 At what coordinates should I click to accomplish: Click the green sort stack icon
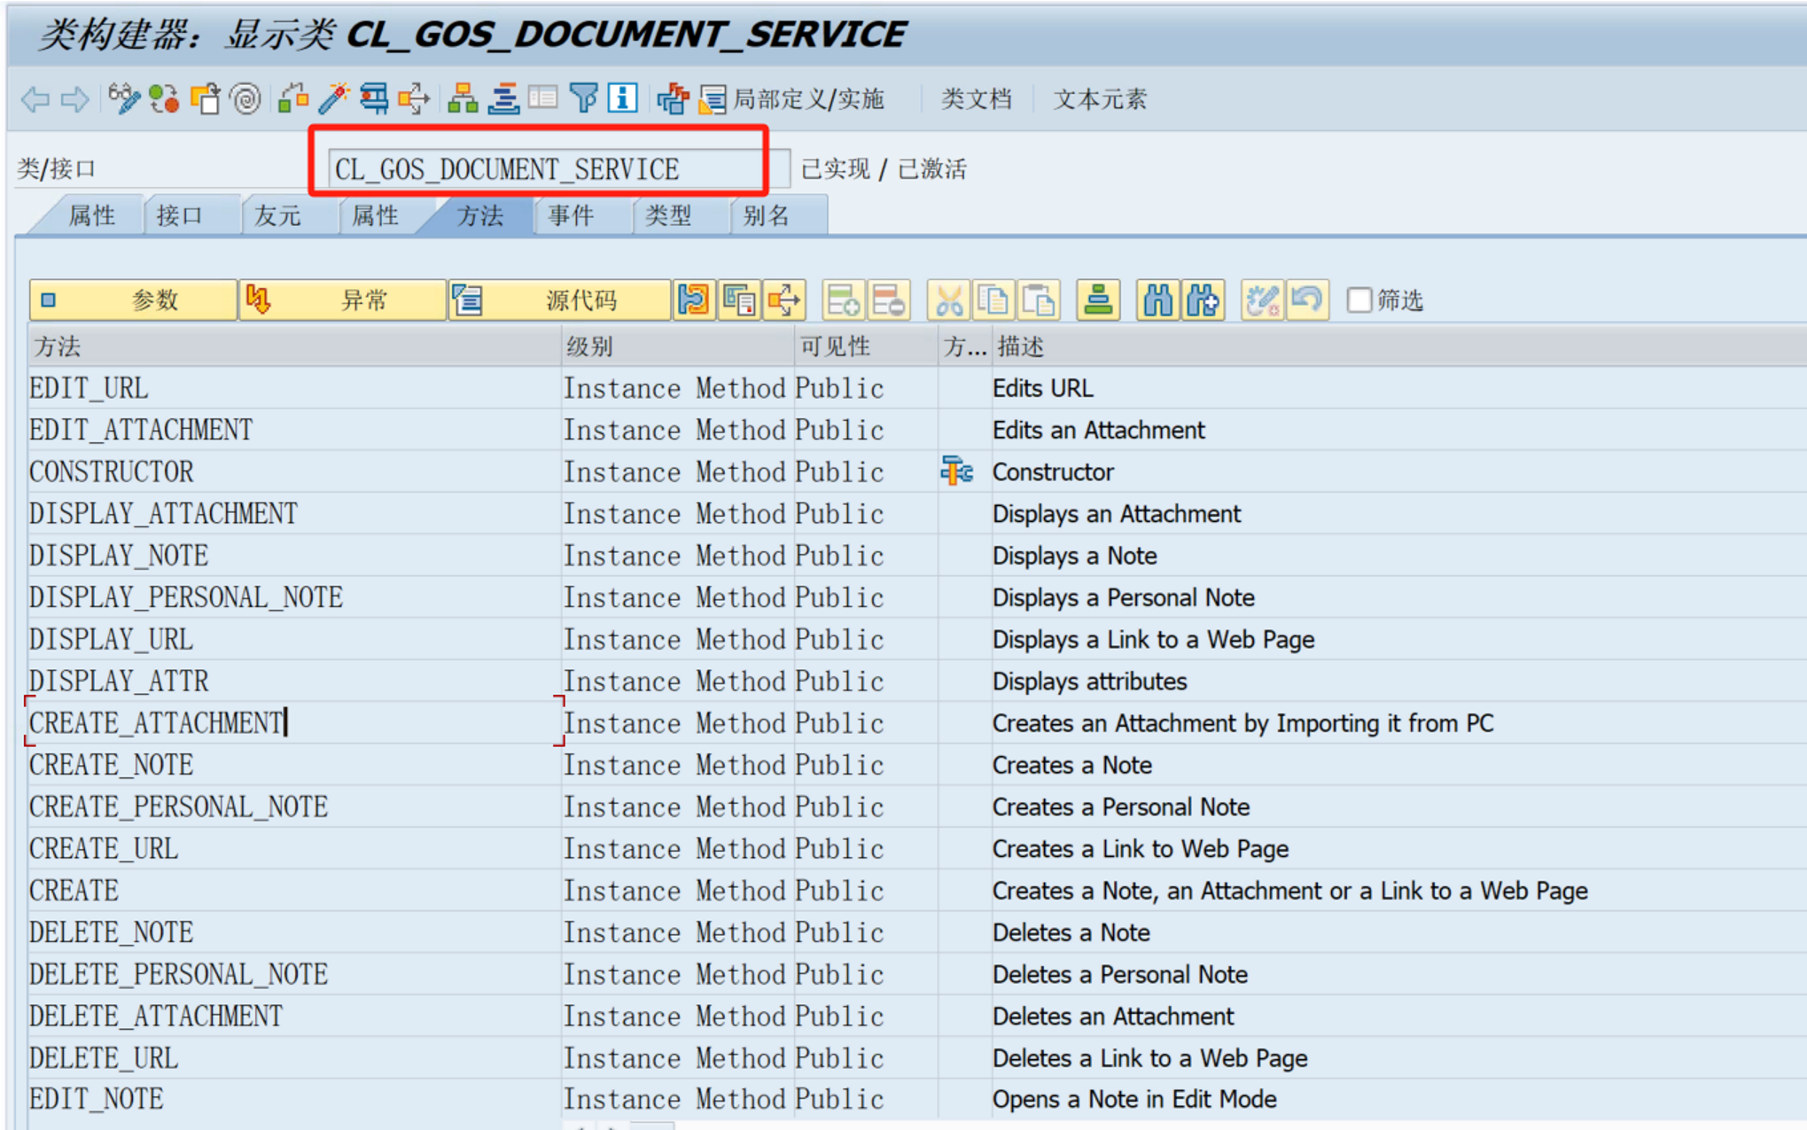click(1098, 300)
